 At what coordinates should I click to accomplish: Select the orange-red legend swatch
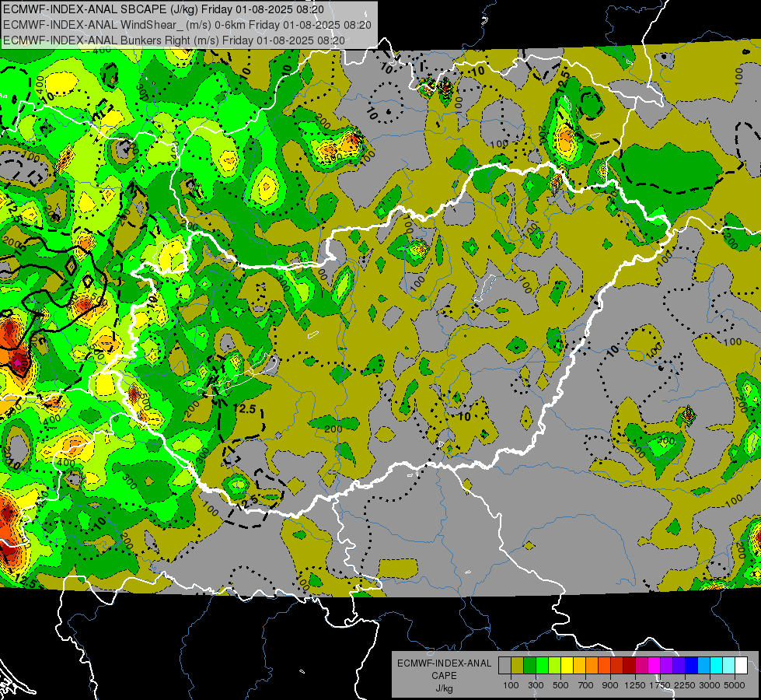pyautogui.click(x=604, y=665)
